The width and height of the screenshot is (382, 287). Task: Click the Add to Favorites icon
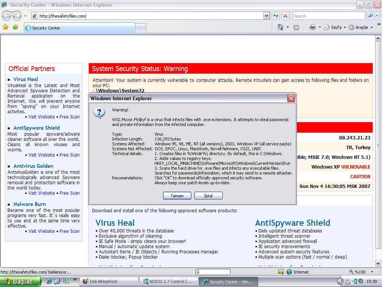16,27
